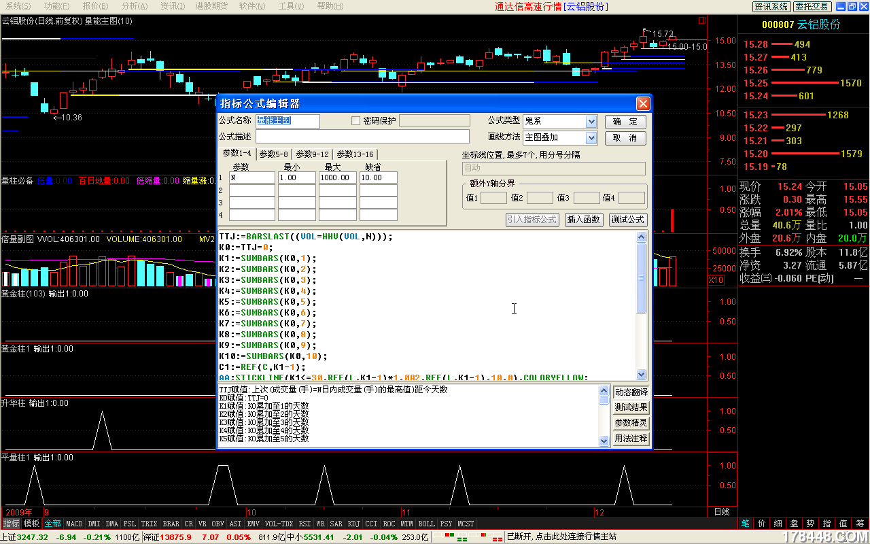
Task: Click the formula code scrollbar thumb
Action: [x=641, y=278]
